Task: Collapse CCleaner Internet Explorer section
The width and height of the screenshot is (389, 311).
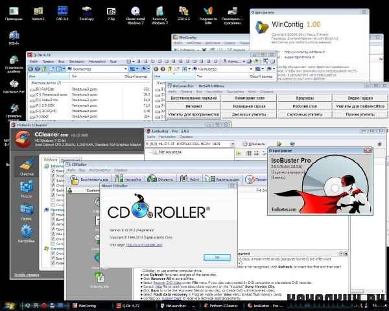Action: pos(46,166)
